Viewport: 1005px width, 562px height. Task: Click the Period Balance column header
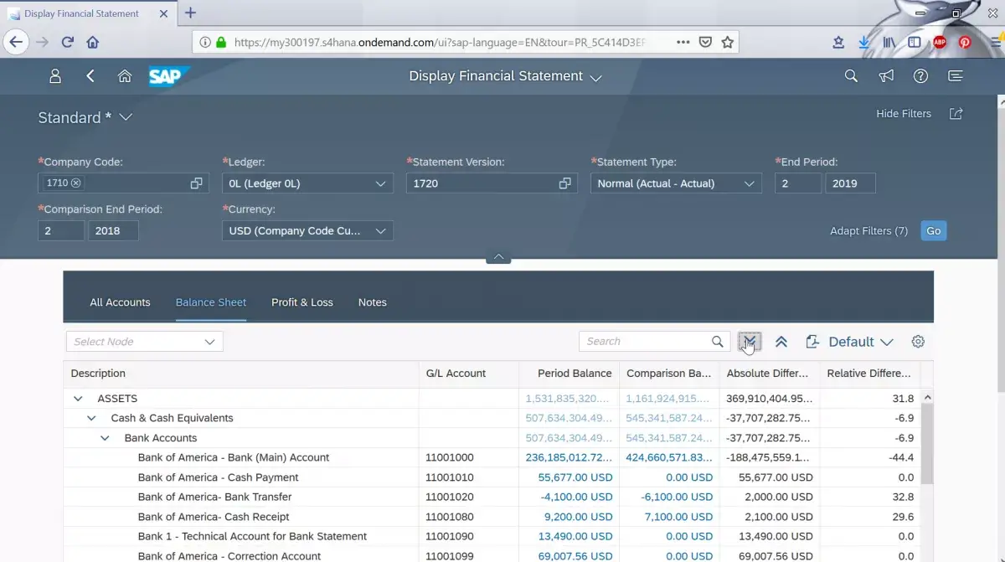569,374
